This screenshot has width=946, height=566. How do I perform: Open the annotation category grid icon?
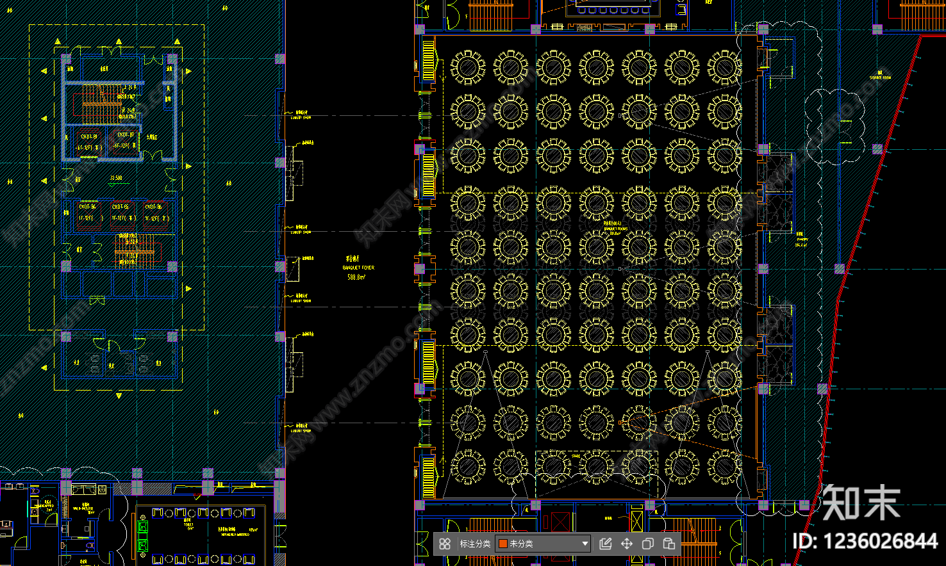(x=445, y=544)
